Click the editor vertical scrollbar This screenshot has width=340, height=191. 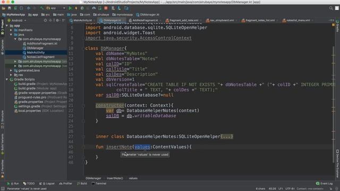tap(334, 105)
